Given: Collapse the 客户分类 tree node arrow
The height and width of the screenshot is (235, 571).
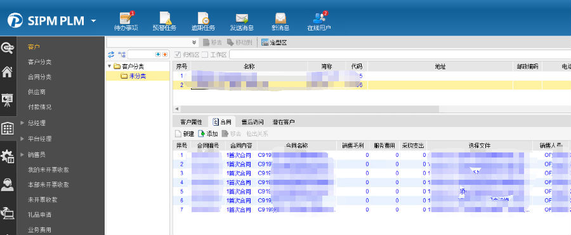Looking at the screenshot, I should pyautogui.click(x=110, y=66).
